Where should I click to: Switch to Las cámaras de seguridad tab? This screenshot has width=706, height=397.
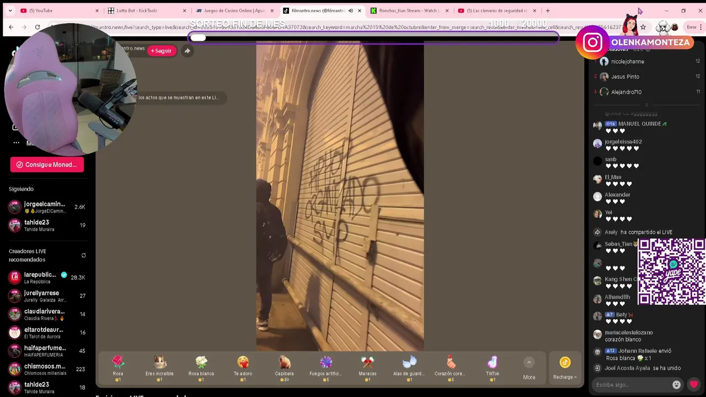[496, 10]
